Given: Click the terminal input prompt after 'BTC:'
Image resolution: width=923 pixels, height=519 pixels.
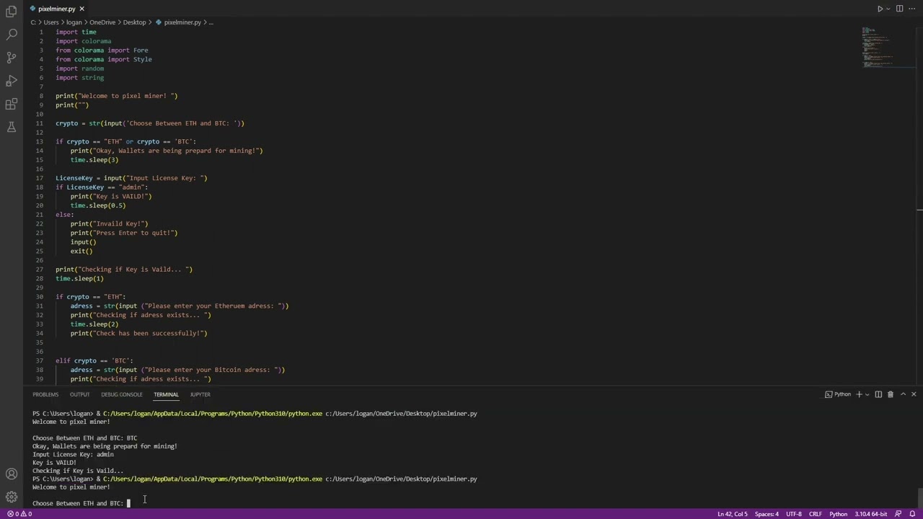Looking at the screenshot, I should (x=129, y=503).
